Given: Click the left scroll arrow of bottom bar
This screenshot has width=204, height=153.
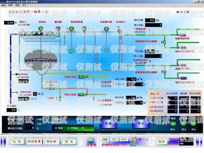Looking at the screenshot, I should pyautogui.click(x=3, y=142).
